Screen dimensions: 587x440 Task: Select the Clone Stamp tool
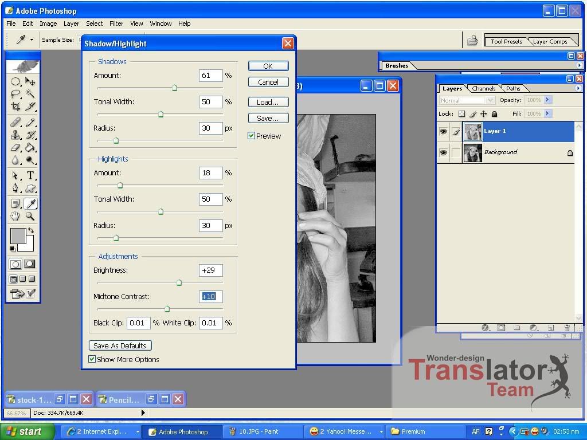(15, 135)
